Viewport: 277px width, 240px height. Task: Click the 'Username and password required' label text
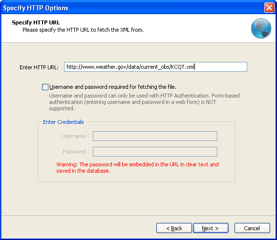[x=113, y=87]
